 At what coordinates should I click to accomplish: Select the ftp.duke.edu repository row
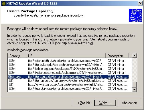(x=68, y=65)
